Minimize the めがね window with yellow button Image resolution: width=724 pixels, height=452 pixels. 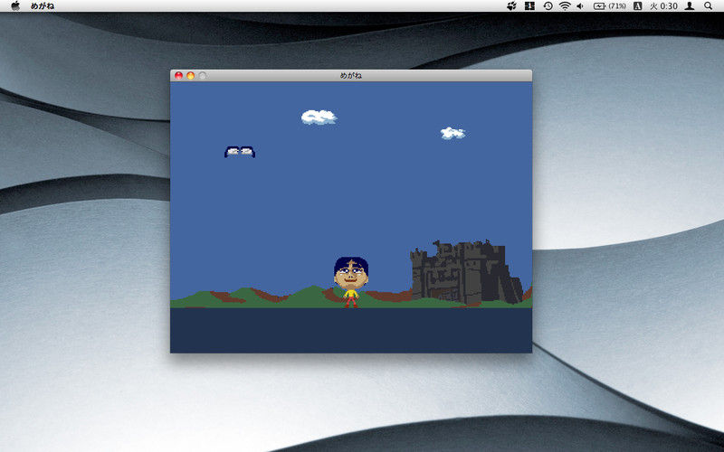[190, 76]
